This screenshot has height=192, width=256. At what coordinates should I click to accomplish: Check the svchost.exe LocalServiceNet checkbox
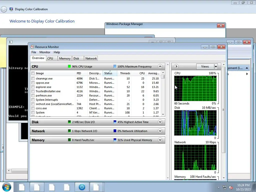pos(33,104)
